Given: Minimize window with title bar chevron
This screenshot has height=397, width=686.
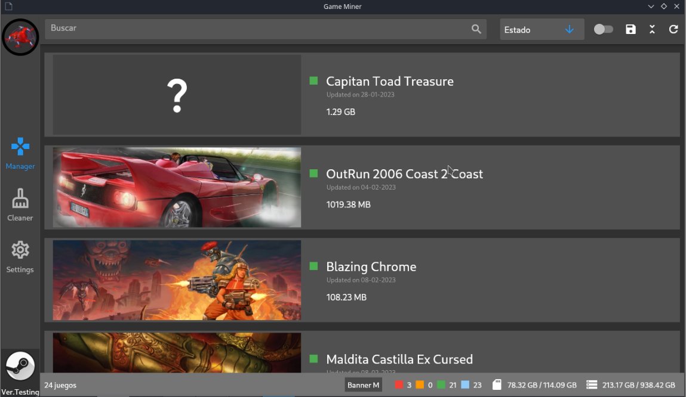Looking at the screenshot, I should coord(651,6).
